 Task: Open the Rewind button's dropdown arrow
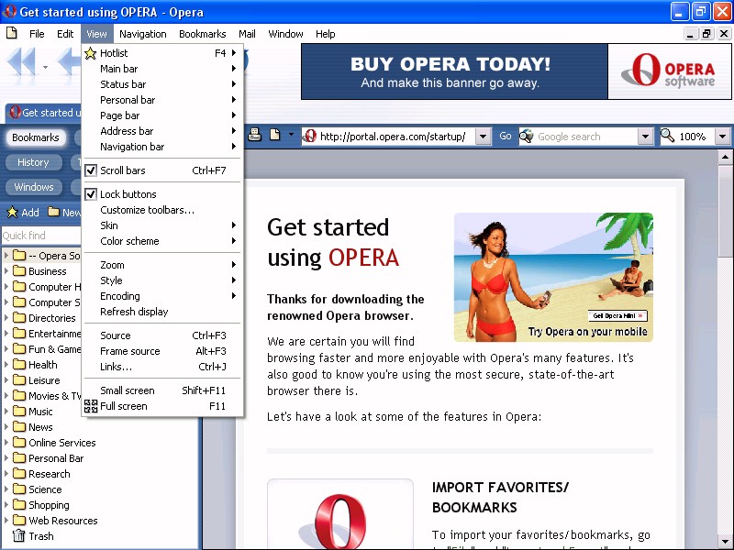(45, 67)
